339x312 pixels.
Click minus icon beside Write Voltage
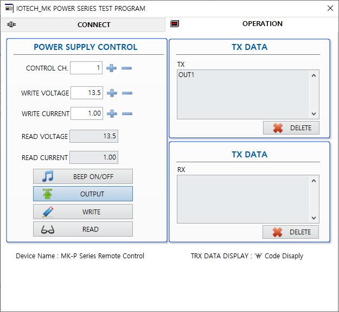click(x=127, y=93)
